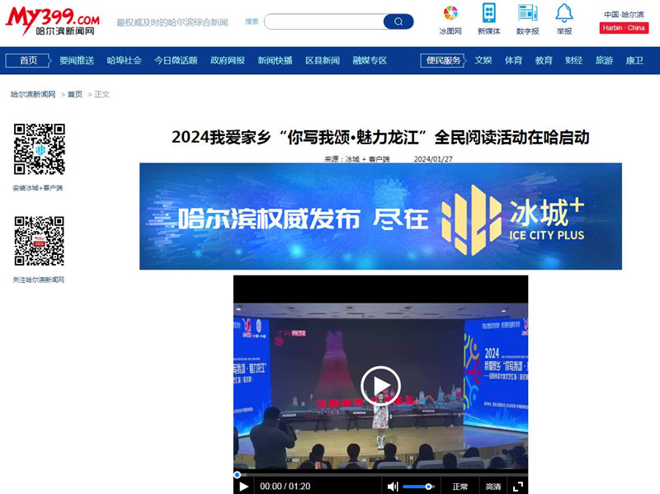Open the 正常 playback speed selector
Screen dimensions: 660x494
[460, 487]
